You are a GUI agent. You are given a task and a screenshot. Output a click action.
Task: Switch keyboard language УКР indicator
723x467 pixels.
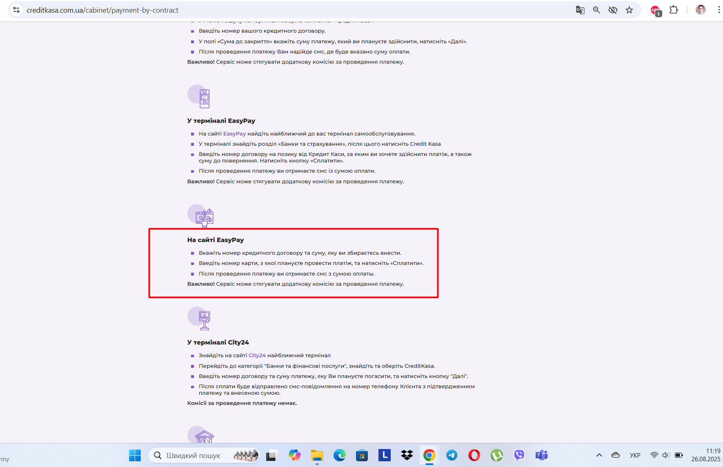(x=635, y=455)
